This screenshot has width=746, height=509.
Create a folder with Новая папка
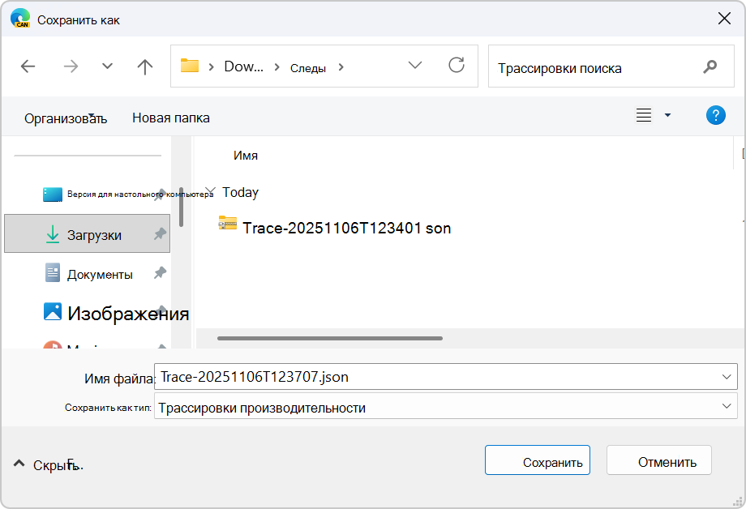171,118
